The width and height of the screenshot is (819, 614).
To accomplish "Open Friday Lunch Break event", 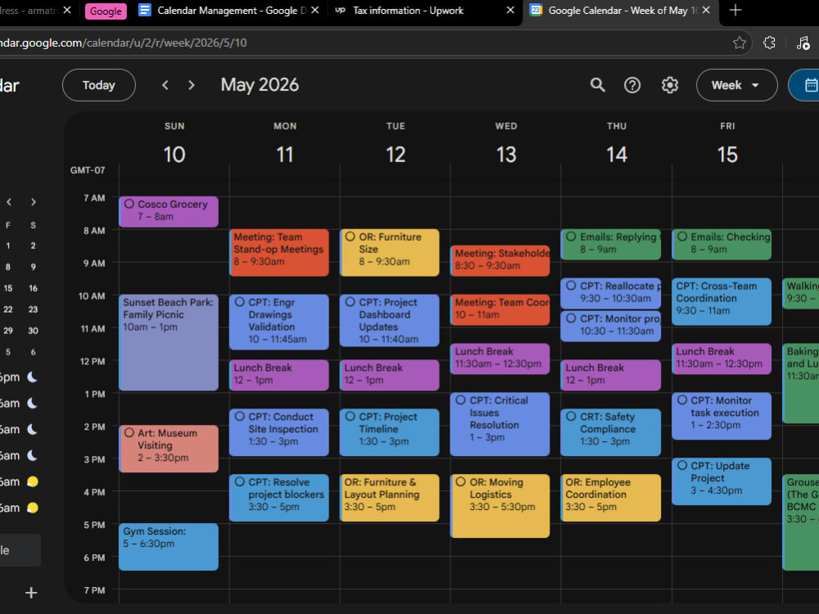I will pyautogui.click(x=722, y=359).
